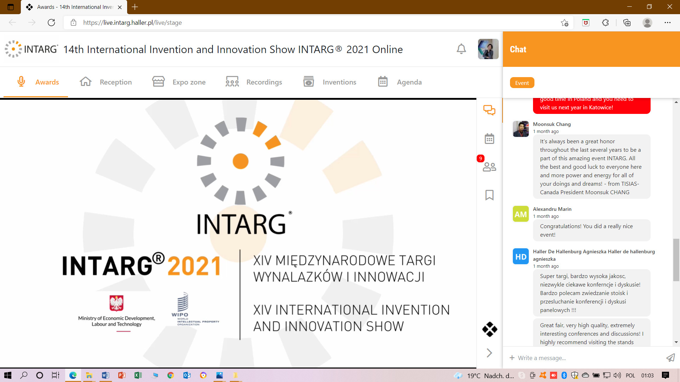Open the Agenda tab

399,82
